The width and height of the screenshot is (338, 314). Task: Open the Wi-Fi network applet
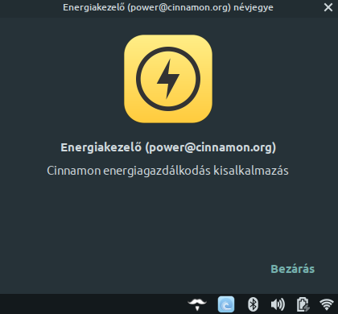pos(327,304)
